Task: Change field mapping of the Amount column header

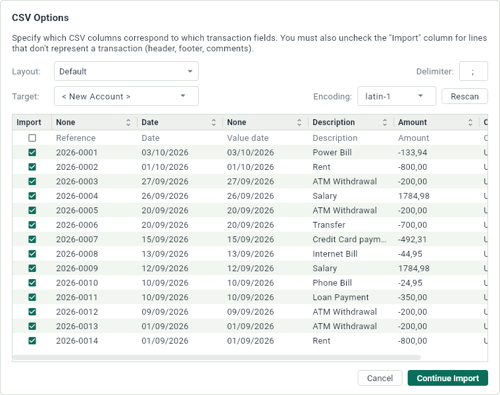Action: [436, 122]
